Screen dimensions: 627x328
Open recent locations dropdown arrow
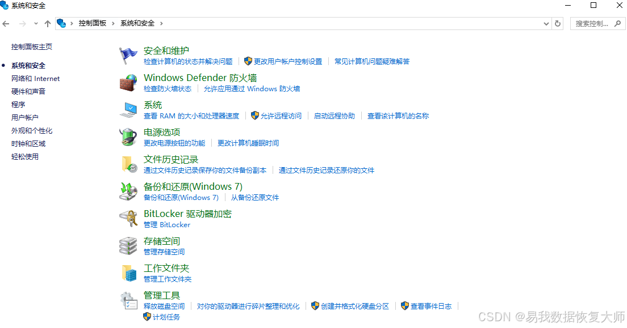click(x=36, y=24)
